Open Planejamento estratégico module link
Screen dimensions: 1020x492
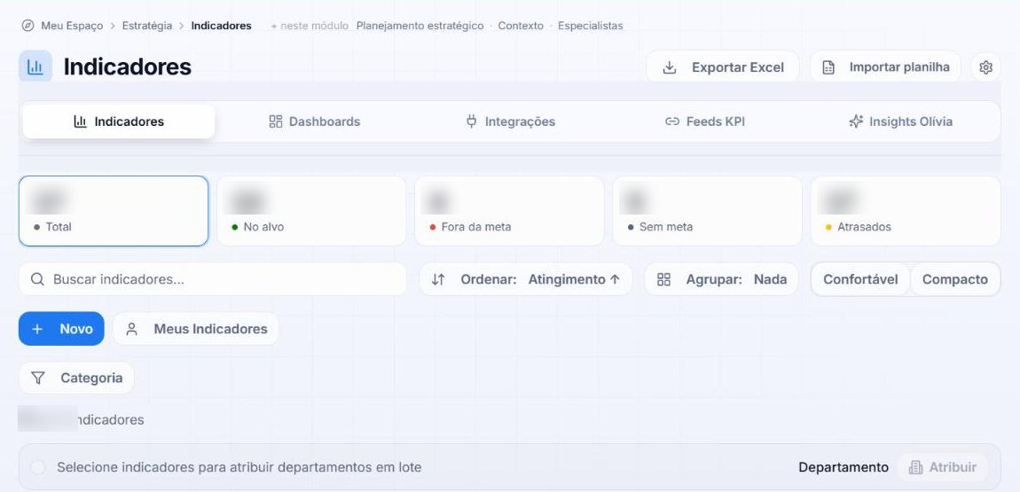coord(420,26)
